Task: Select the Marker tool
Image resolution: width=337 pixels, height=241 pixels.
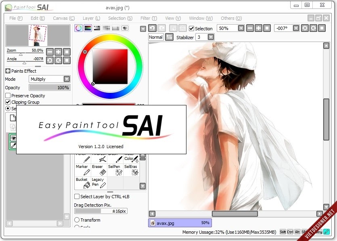Action: tap(83, 170)
